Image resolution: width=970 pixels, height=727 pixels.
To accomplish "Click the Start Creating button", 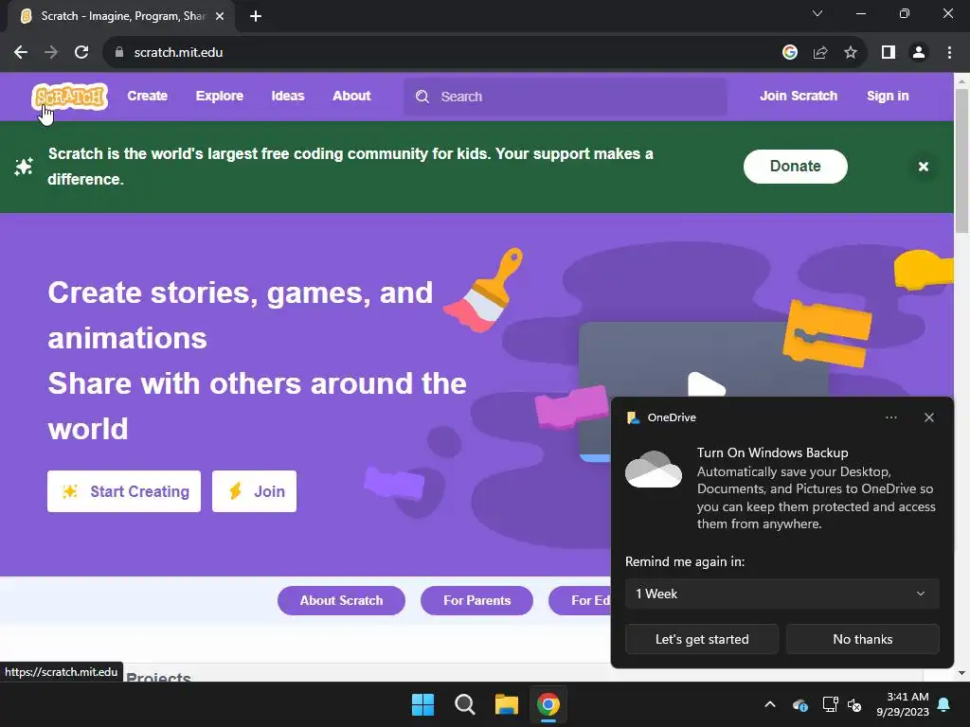I will tap(124, 491).
